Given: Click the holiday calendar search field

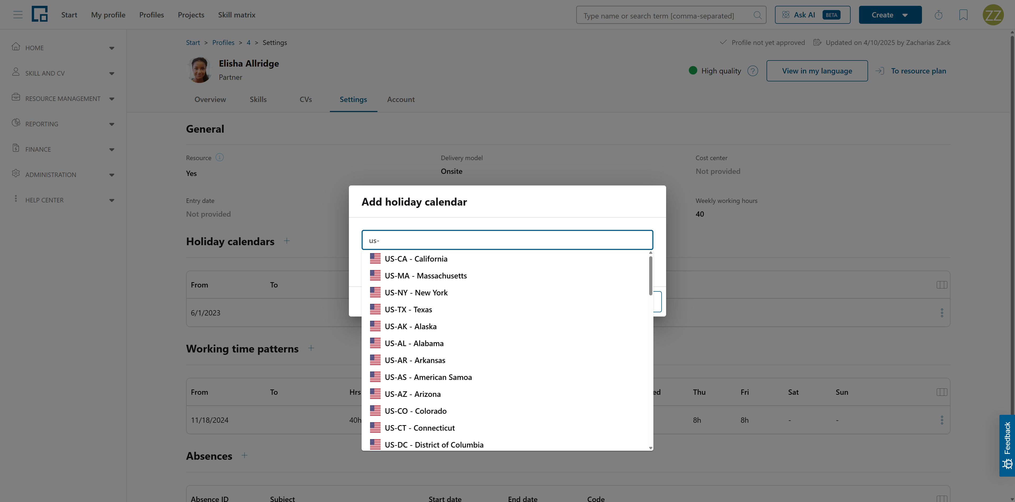Looking at the screenshot, I should click(507, 240).
